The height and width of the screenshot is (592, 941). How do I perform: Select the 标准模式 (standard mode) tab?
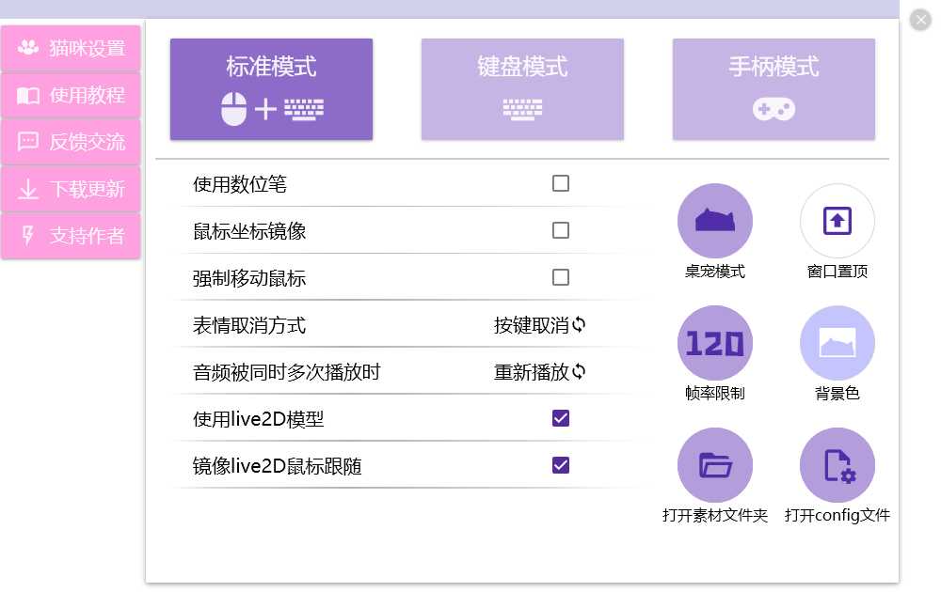(271, 88)
